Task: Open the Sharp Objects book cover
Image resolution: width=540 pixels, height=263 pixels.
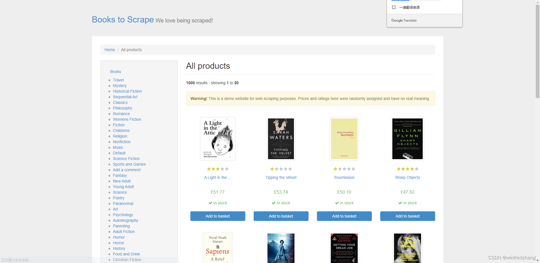Action: [408, 139]
